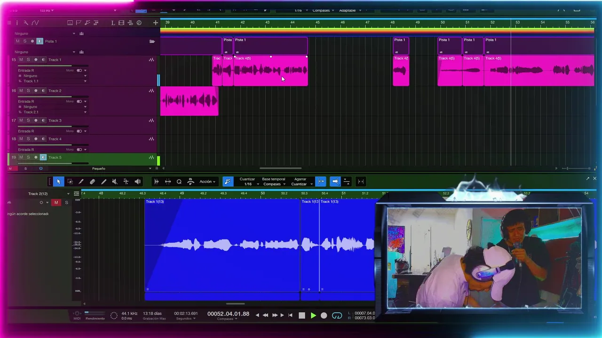Toggle snap to grid button in editor
Screen dimensions: 602x338
pos(321,182)
